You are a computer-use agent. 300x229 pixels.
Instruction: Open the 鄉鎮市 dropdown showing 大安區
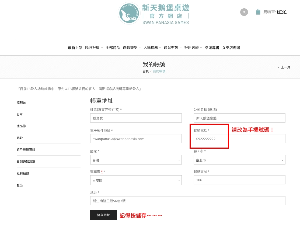pos(136,180)
